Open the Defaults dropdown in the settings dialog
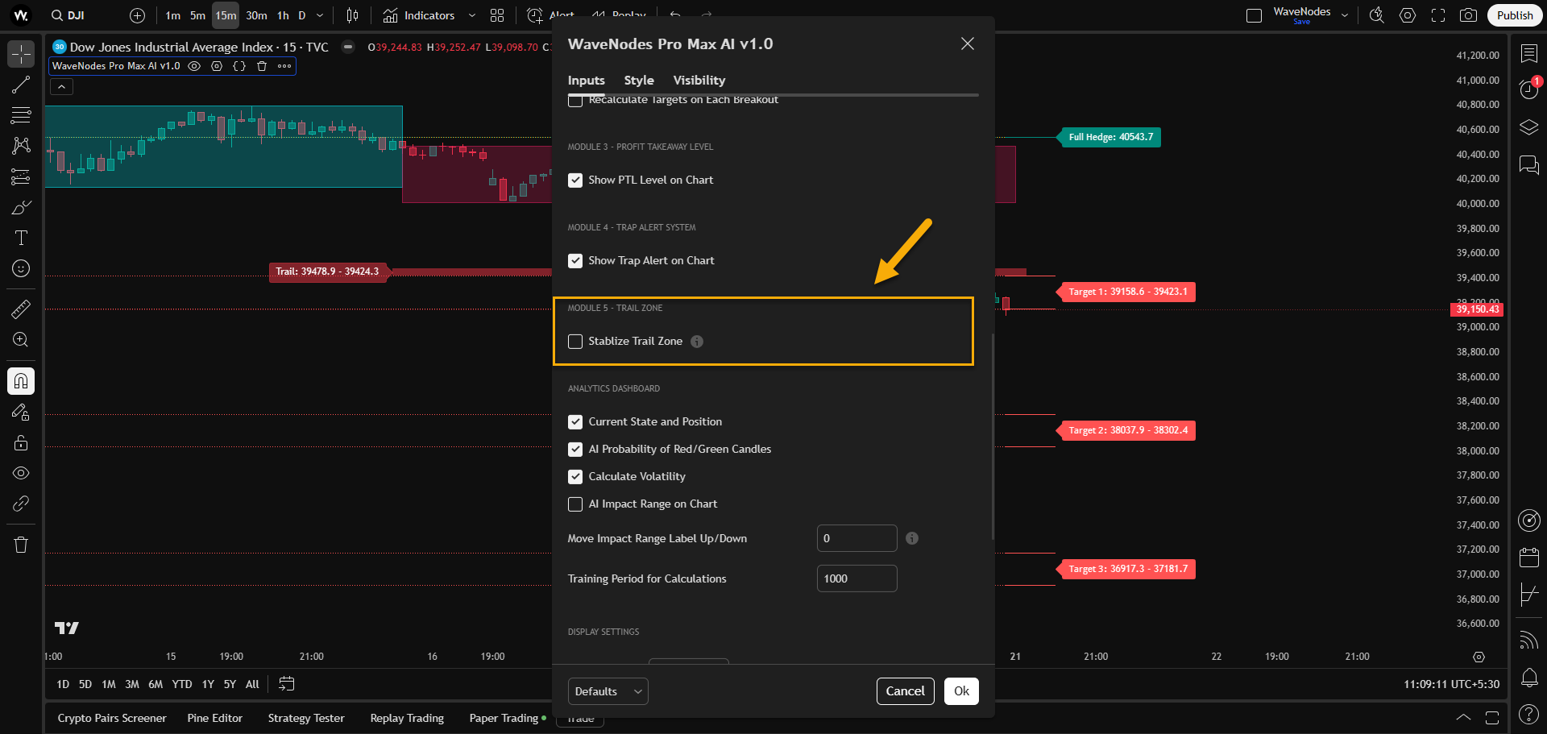Viewport: 1547px width, 734px height. click(608, 690)
